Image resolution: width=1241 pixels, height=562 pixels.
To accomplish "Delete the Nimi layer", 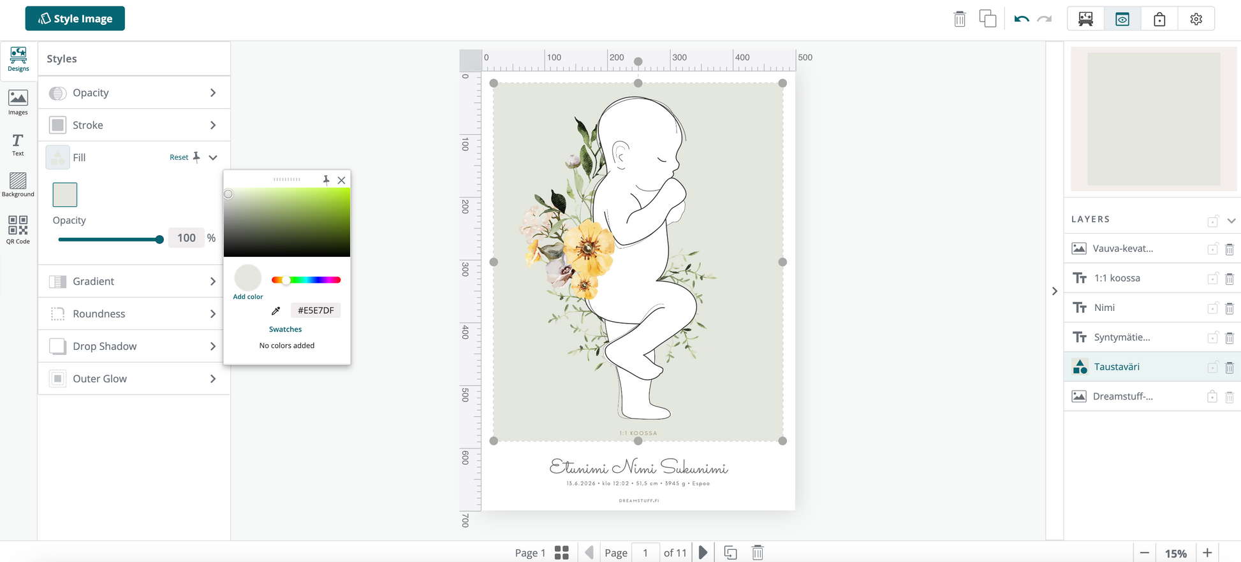I will coord(1230,308).
